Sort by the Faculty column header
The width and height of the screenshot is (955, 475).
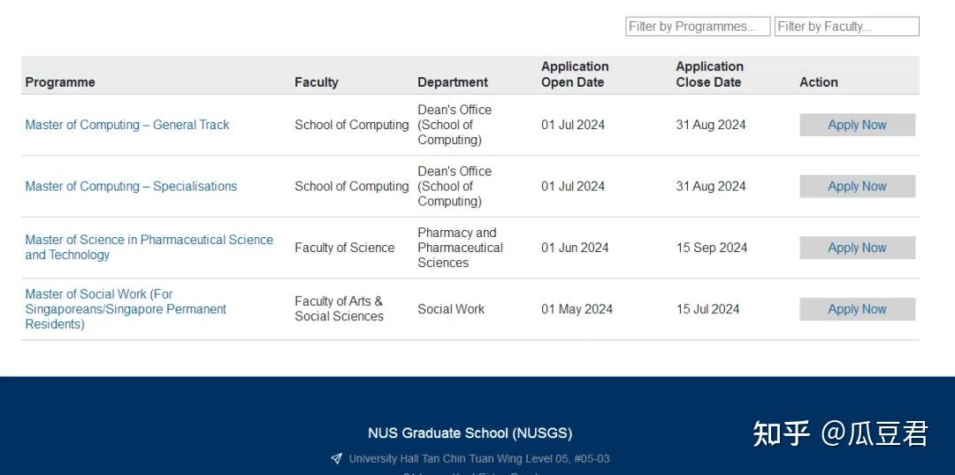pyautogui.click(x=317, y=82)
